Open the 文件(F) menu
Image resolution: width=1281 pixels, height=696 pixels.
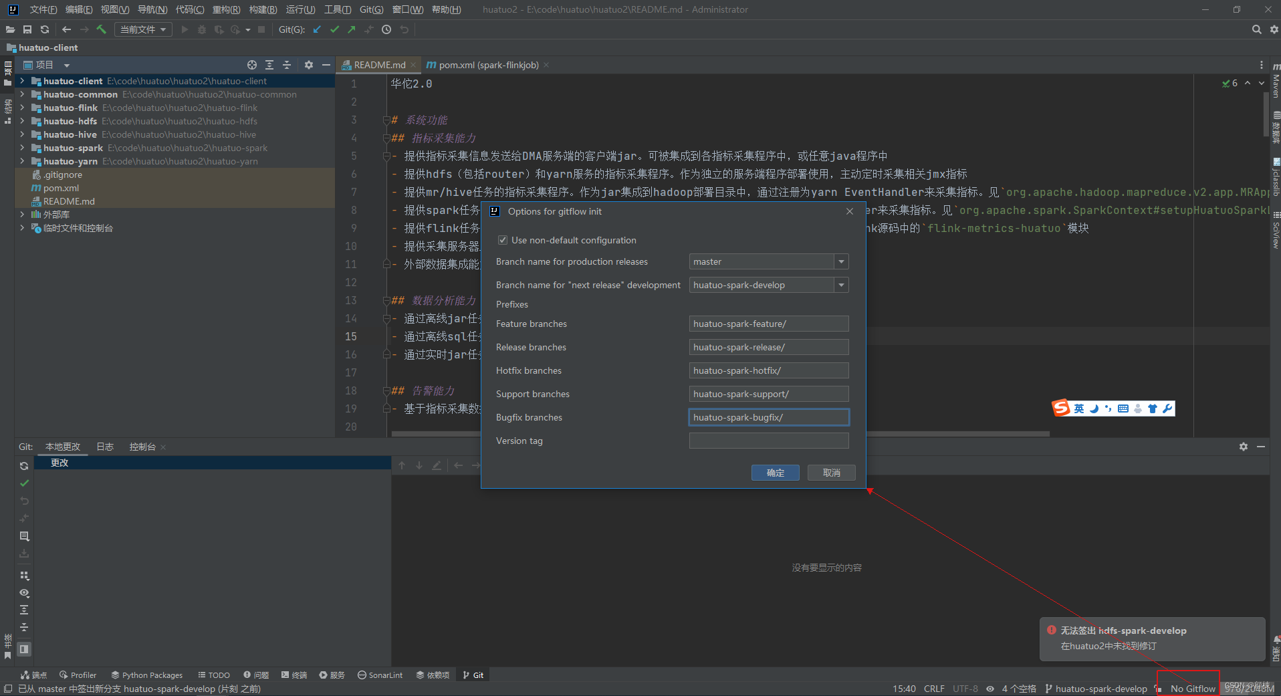[x=43, y=9]
